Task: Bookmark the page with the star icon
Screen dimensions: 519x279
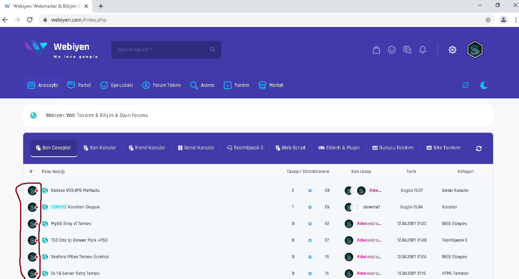Action: pos(488,20)
